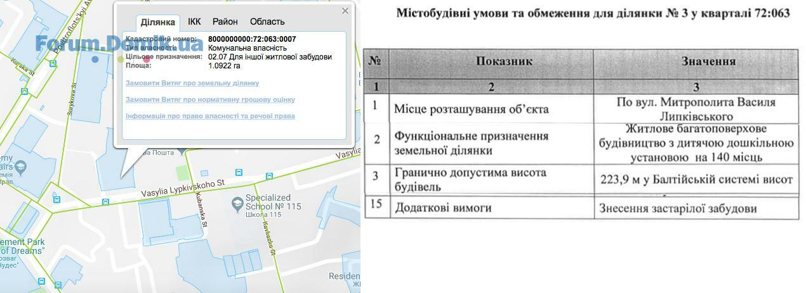This screenshot has height=293, width=806.
Task: Click the Kavkazka St map label
Action: (x=269, y=238)
